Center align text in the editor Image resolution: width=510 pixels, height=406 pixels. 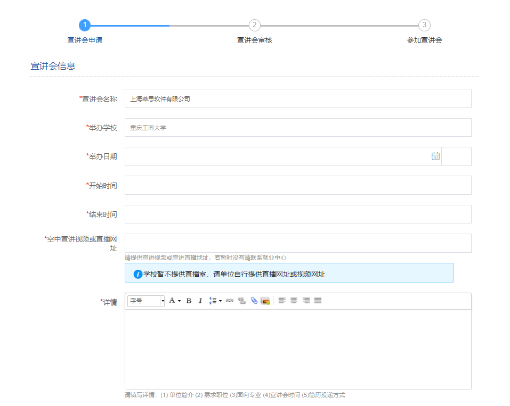point(294,301)
